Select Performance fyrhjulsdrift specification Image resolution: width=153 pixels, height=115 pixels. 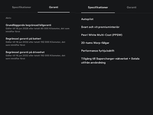(x=98, y=51)
